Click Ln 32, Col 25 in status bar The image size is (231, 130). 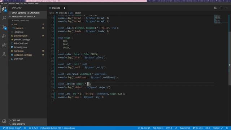(144, 128)
